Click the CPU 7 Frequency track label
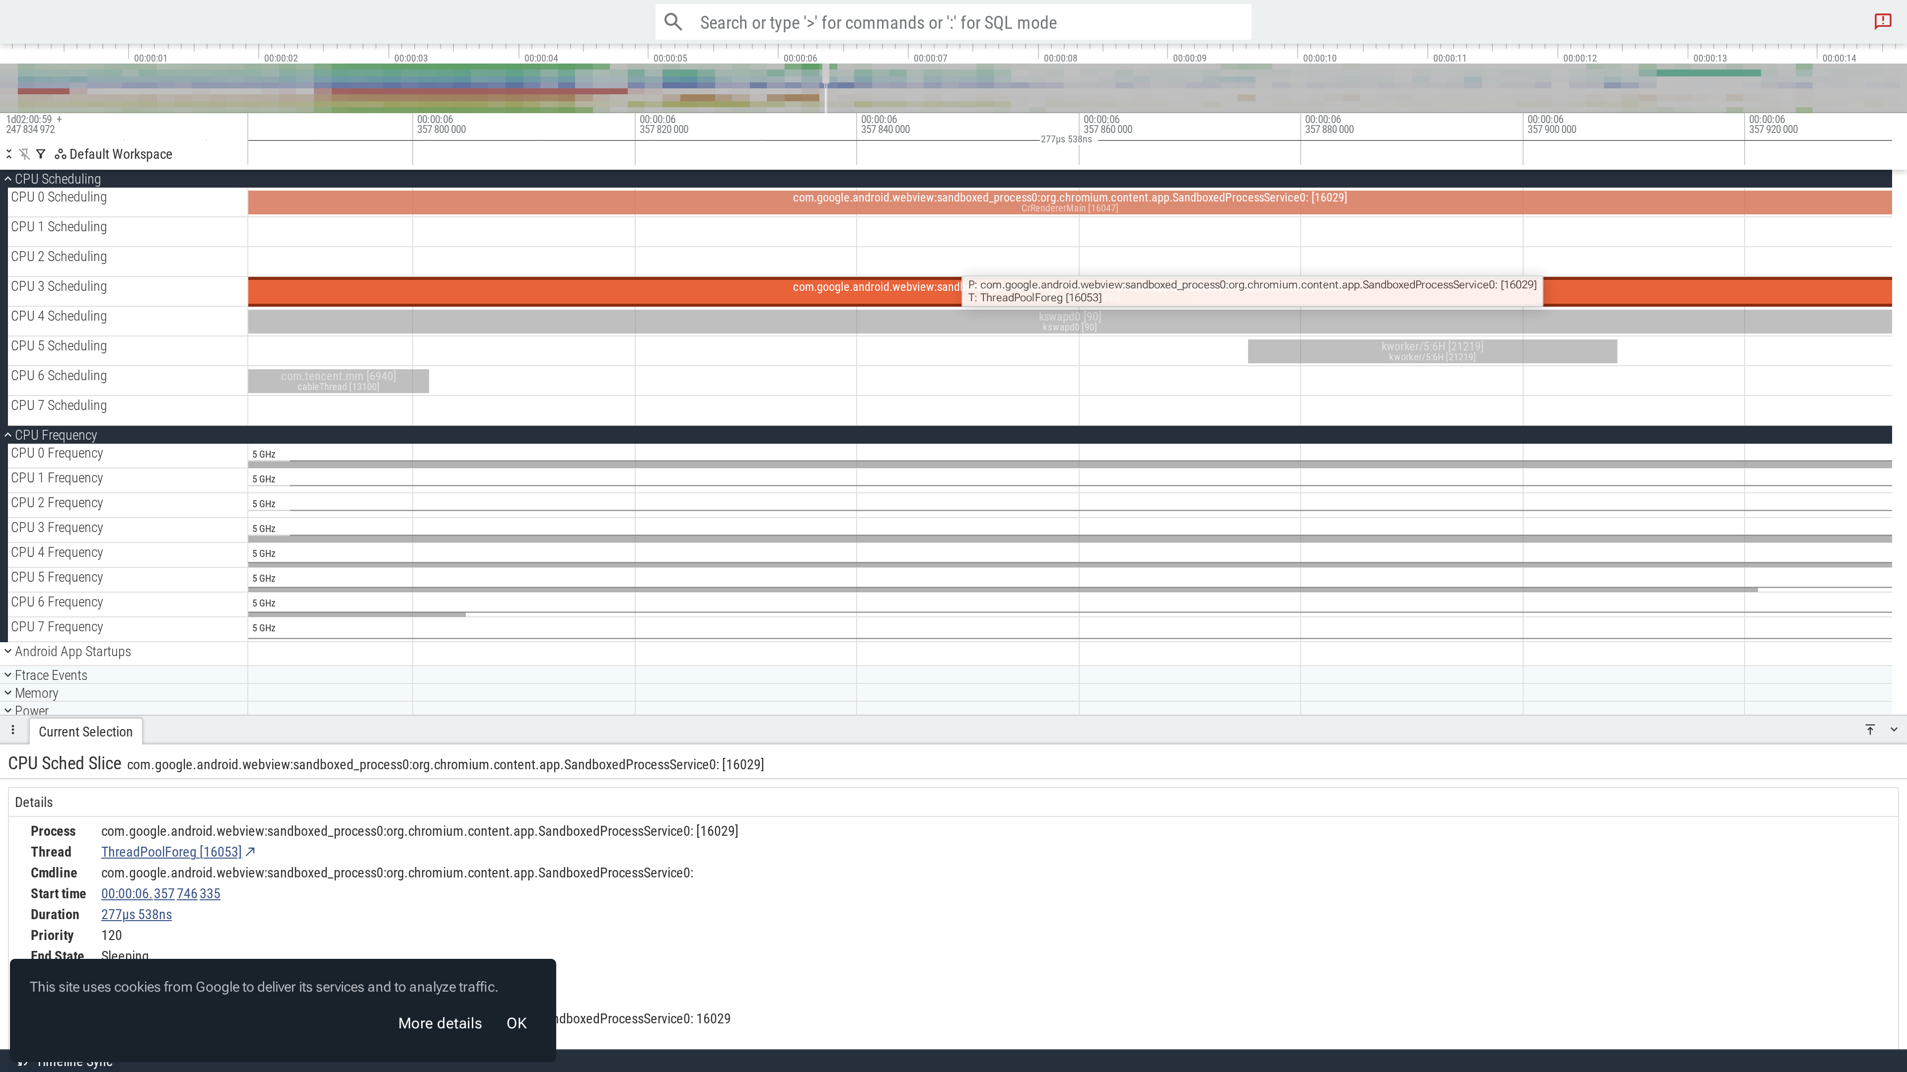Viewport: 1907px width, 1072px height. coord(56,627)
